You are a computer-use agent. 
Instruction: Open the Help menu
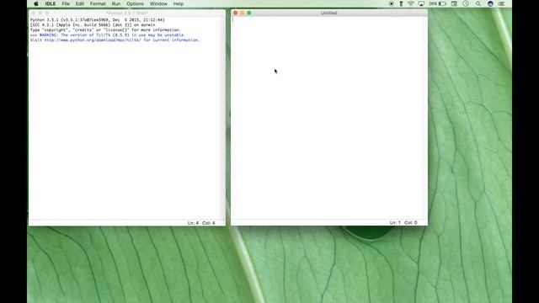(x=178, y=3)
